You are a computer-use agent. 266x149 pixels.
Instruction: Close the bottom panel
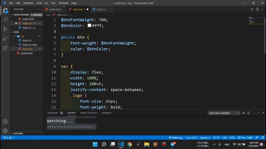tap(263, 113)
